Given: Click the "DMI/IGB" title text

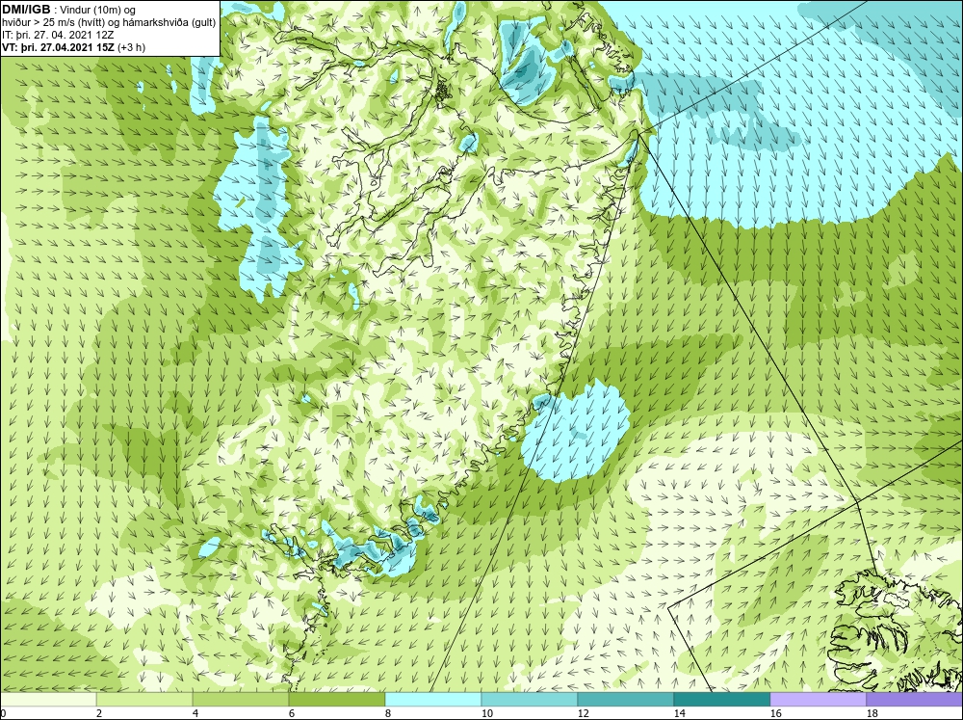Looking at the screenshot, I should pyautogui.click(x=26, y=10).
